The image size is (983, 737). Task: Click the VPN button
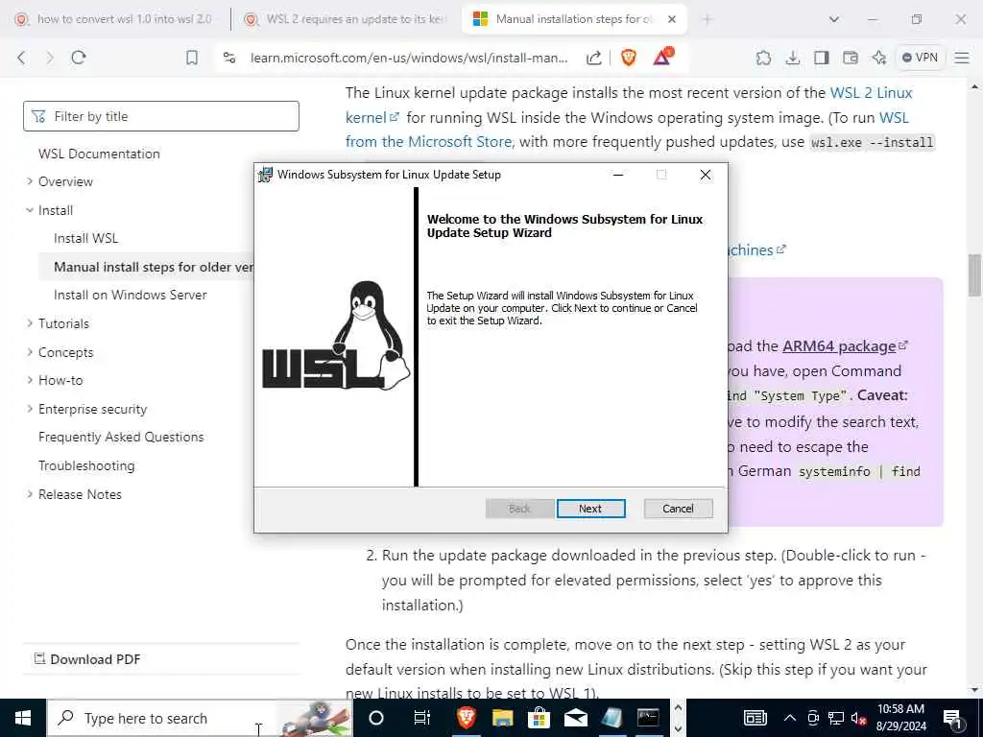pyautogui.click(x=920, y=58)
